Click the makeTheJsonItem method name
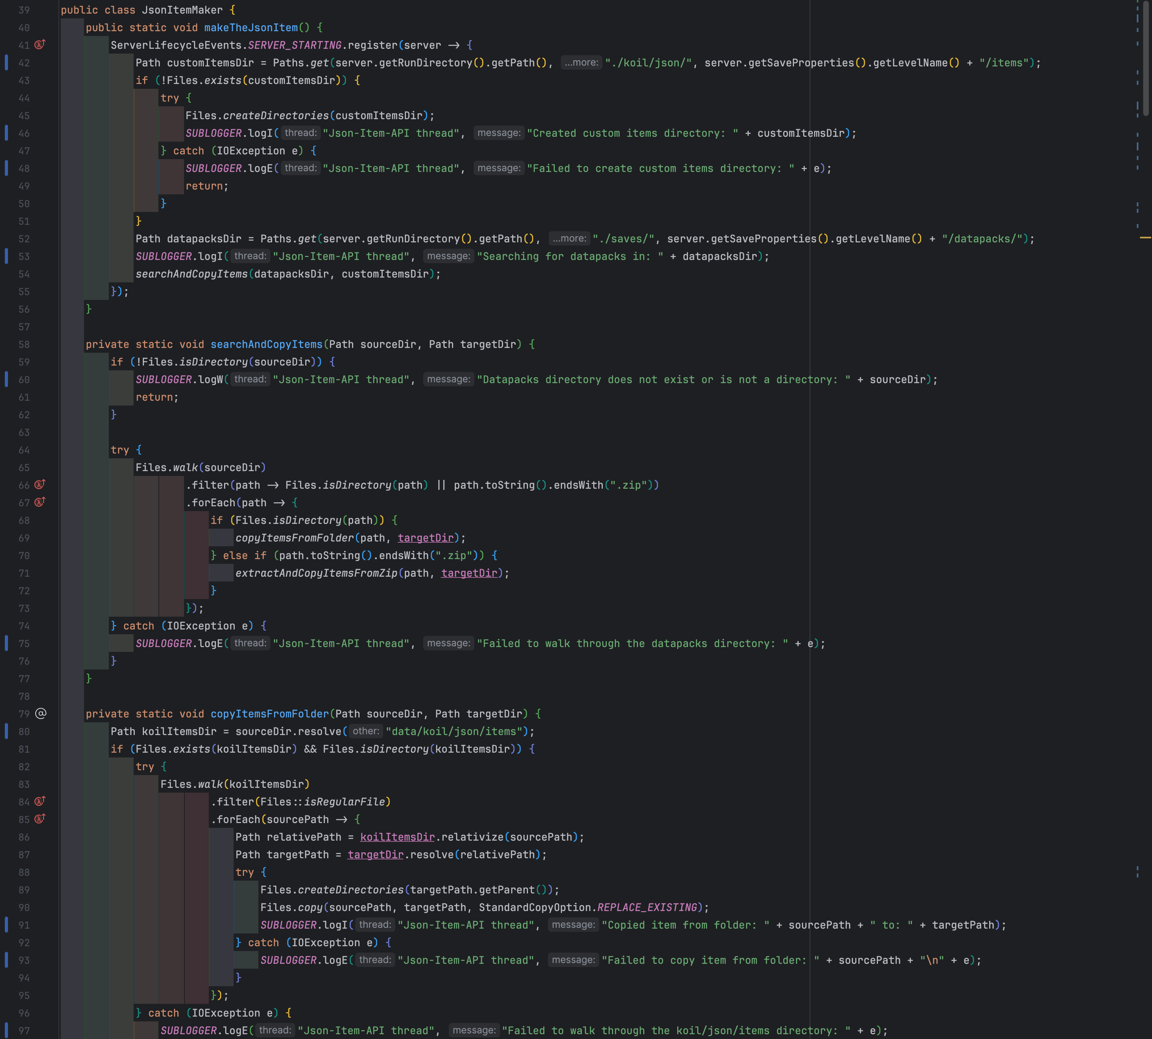Screen dimensions: 1152x1039 click(251, 28)
